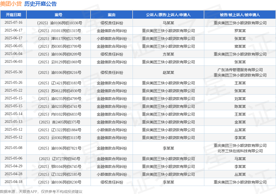
Task: Click the date 2025-05-13
Action: point(13,122)
